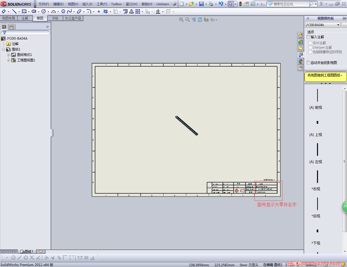347x267 pixels.
Task: Click the Rebuild traffic light icon
Action: pos(240,4)
